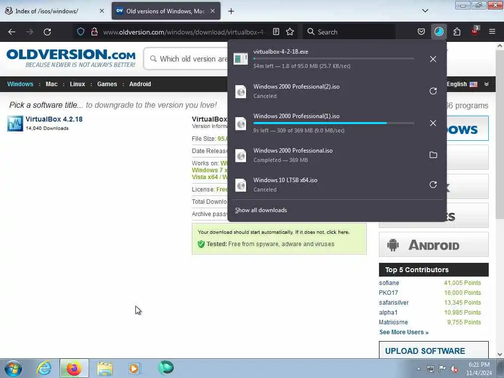Toggle reader view icon in address bar
The width and height of the screenshot is (504, 378).
[x=276, y=31]
